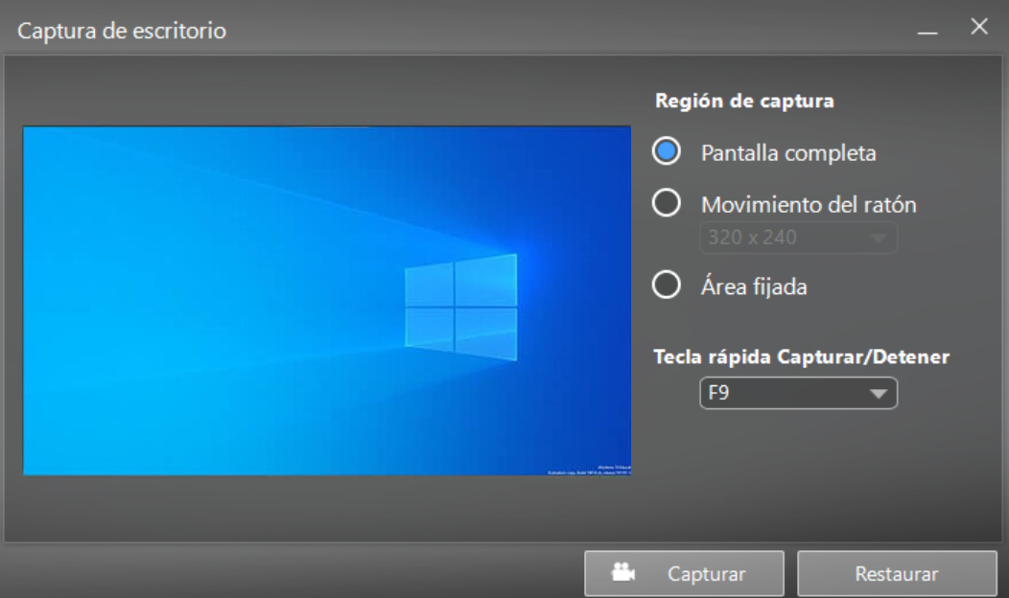The height and width of the screenshot is (598, 1009).
Task: Click the Área fijada label text
Action: coord(754,287)
